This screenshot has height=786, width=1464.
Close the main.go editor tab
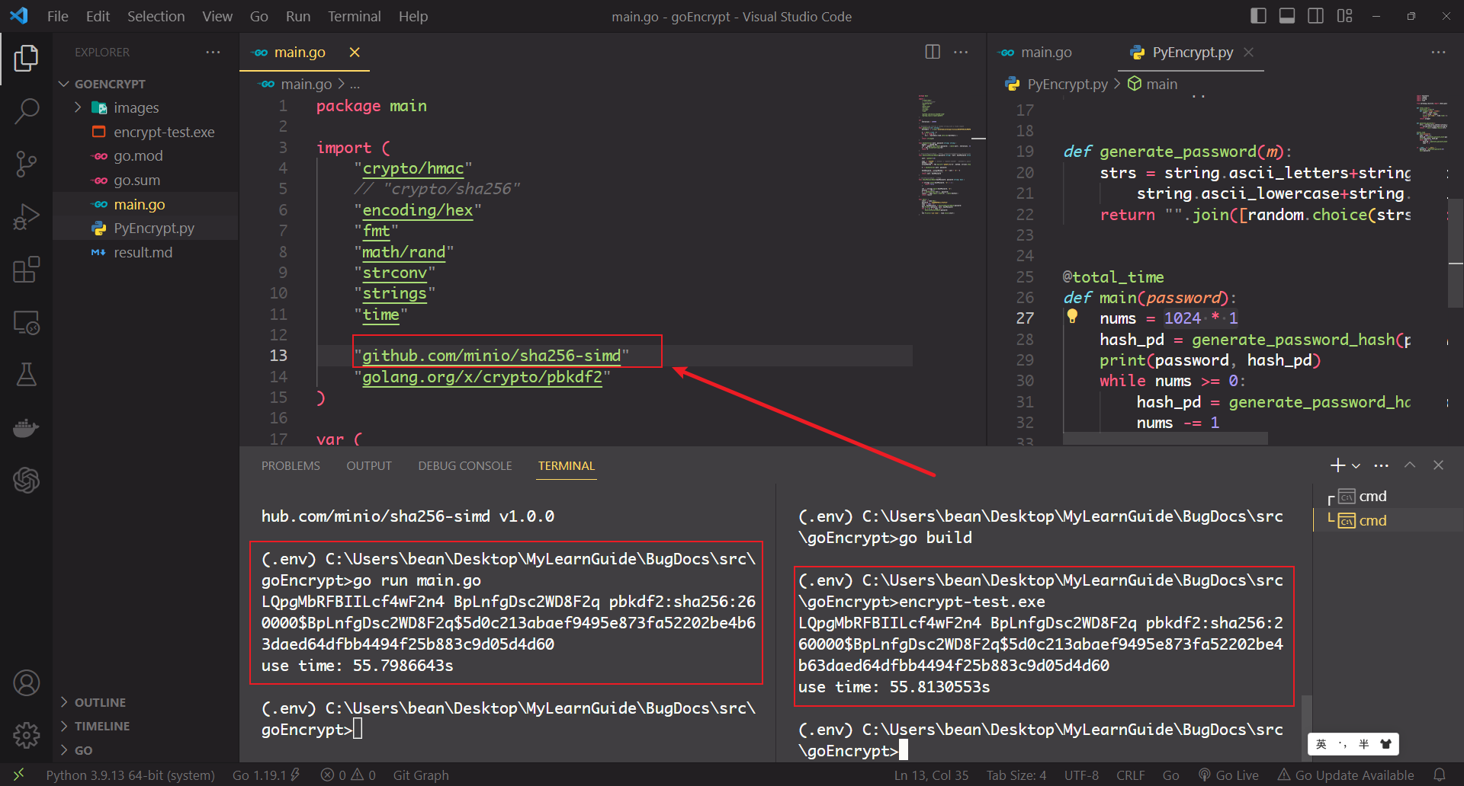[355, 52]
